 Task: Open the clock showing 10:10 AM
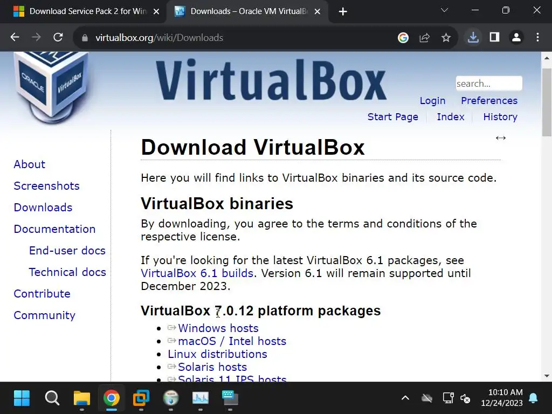(502, 397)
